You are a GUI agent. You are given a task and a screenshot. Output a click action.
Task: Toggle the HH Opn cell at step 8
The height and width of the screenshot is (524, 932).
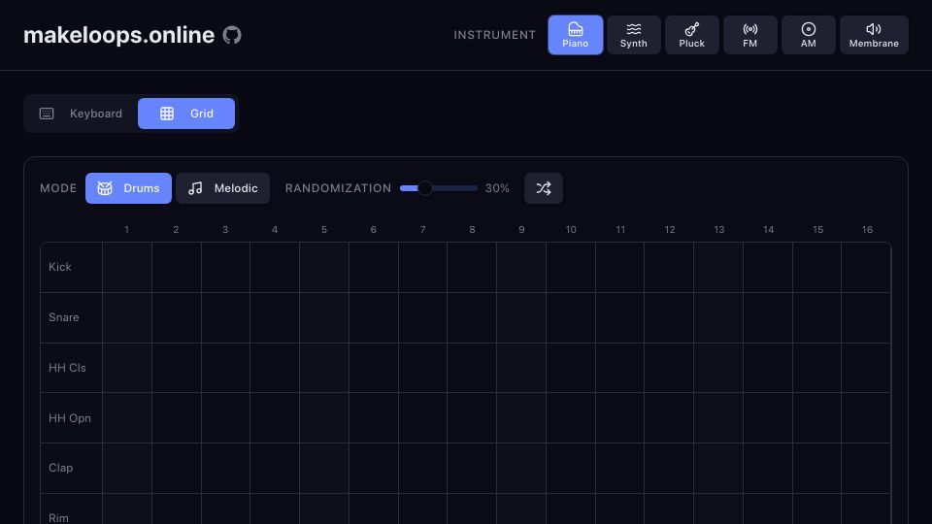472,417
